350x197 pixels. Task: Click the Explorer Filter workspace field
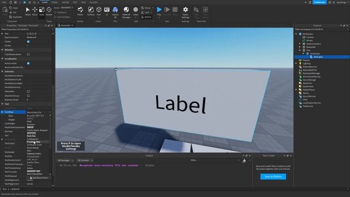(321, 29)
